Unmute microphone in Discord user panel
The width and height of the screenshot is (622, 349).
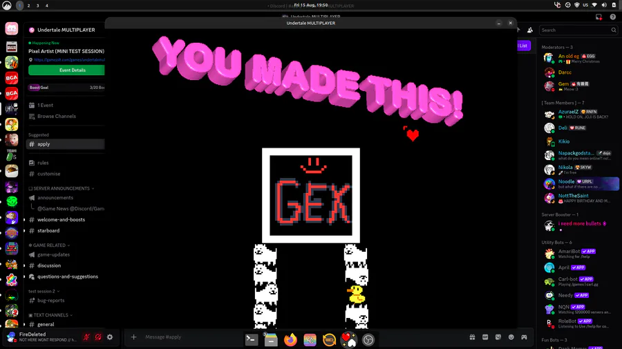pos(86,337)
